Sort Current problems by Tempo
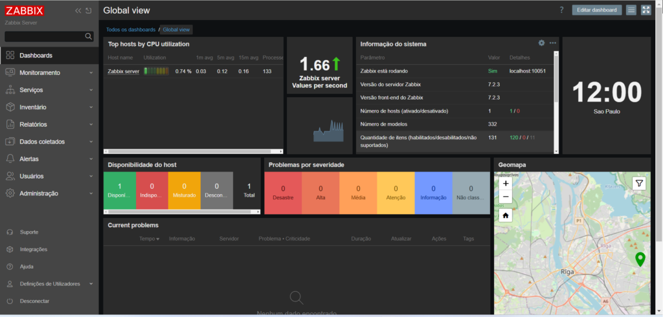The height and width of the screenshot is (317, 663). pyautogui.click(x=150, y=239)
